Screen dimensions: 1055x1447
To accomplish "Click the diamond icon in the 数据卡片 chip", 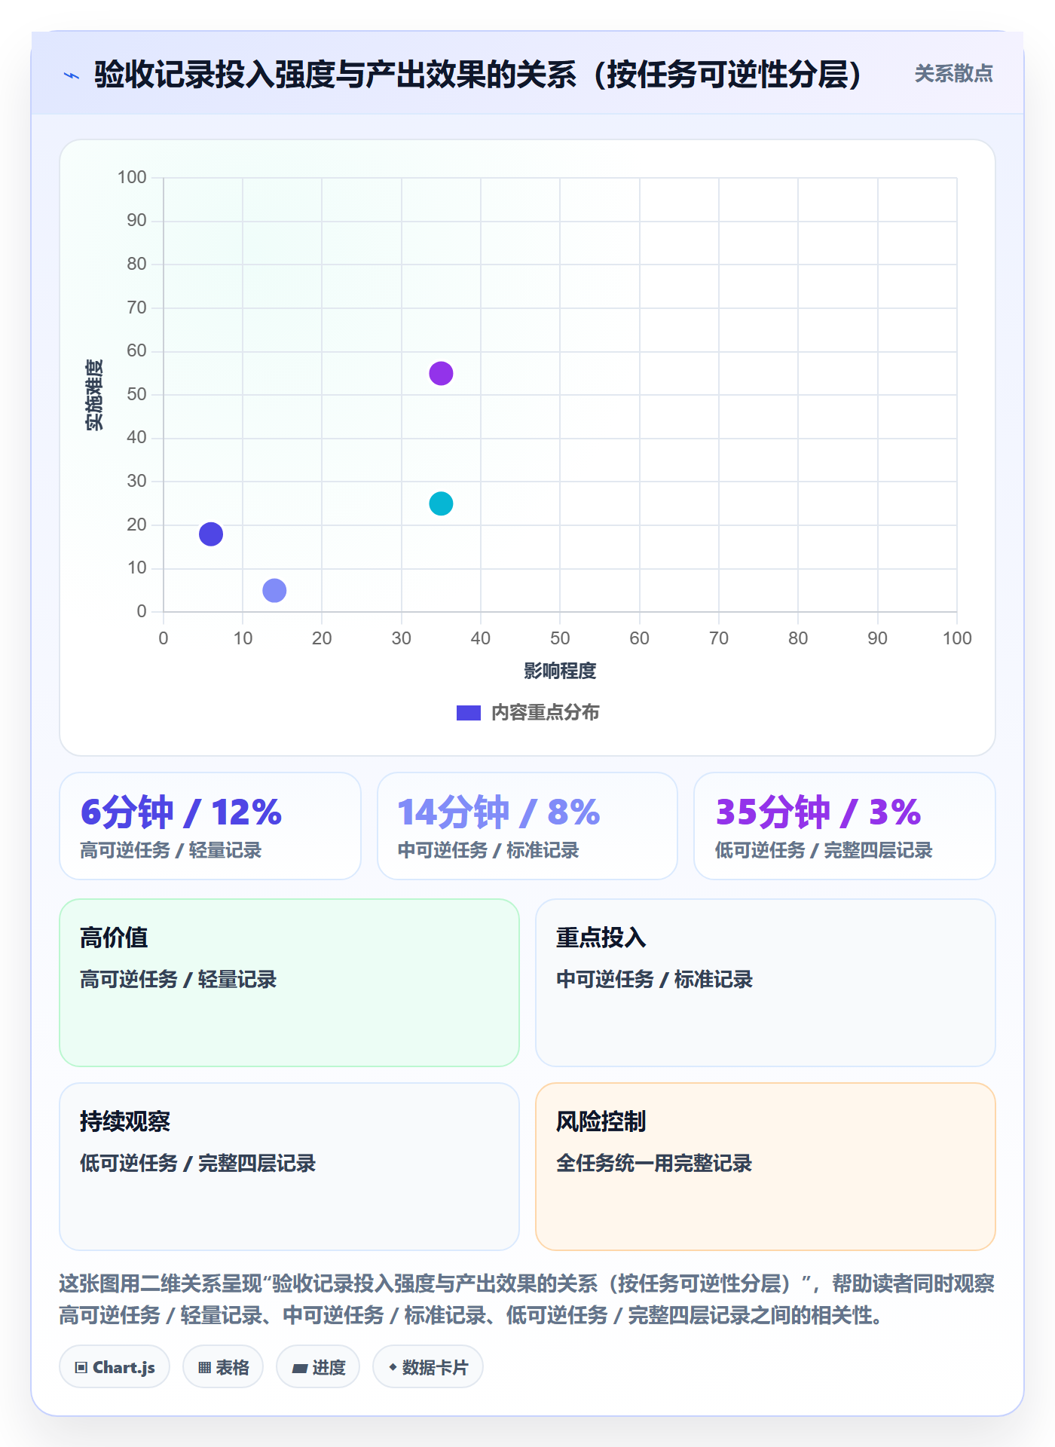I will point(393,1367).
